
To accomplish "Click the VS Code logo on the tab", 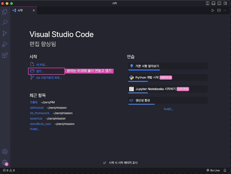I will click(x=14, y=10).
